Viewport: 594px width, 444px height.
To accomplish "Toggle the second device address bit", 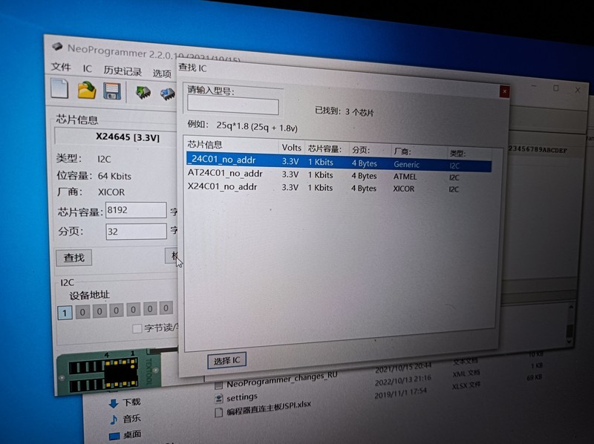I will [82, 311].
